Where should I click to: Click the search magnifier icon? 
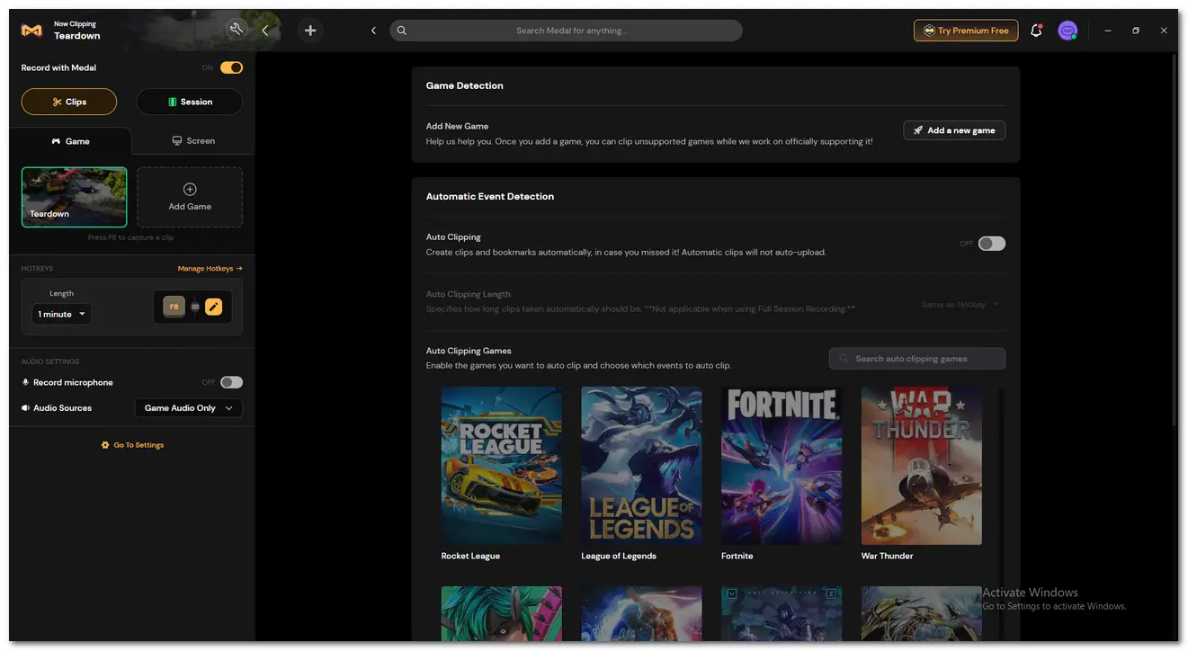tap(402, 31)
